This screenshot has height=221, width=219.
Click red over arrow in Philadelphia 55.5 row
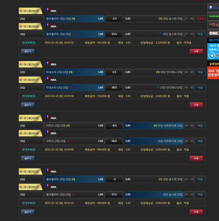click(73, 34)
